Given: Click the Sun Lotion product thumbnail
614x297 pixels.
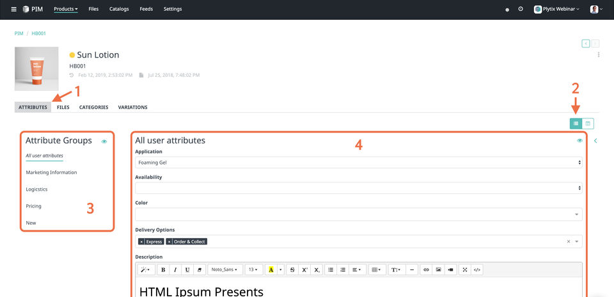Looking at the screenshot, I should [x=36, y=69].
